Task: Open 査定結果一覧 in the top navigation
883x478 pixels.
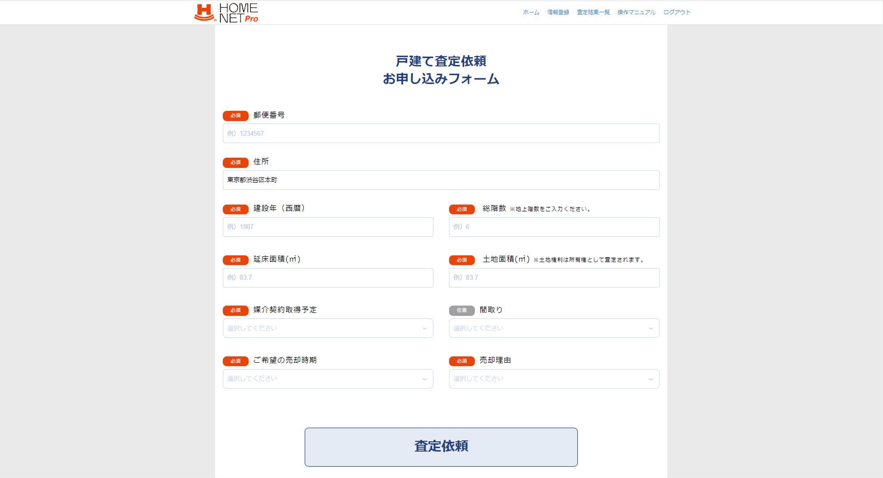Action: pyautogui.click(x=593, y=12)
